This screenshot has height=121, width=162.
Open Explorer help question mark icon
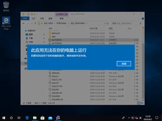[143, 19]
